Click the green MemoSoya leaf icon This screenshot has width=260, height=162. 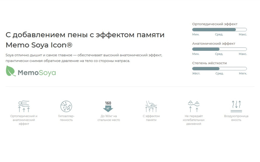(11, 71)
